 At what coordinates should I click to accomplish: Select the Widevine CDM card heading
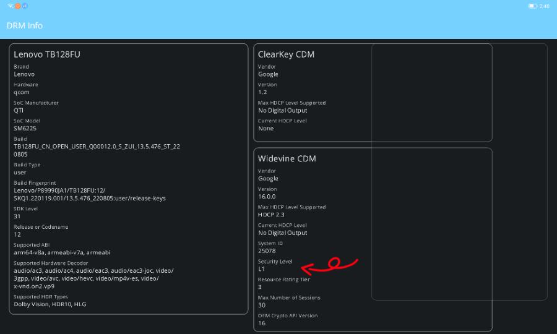(287, 159)
